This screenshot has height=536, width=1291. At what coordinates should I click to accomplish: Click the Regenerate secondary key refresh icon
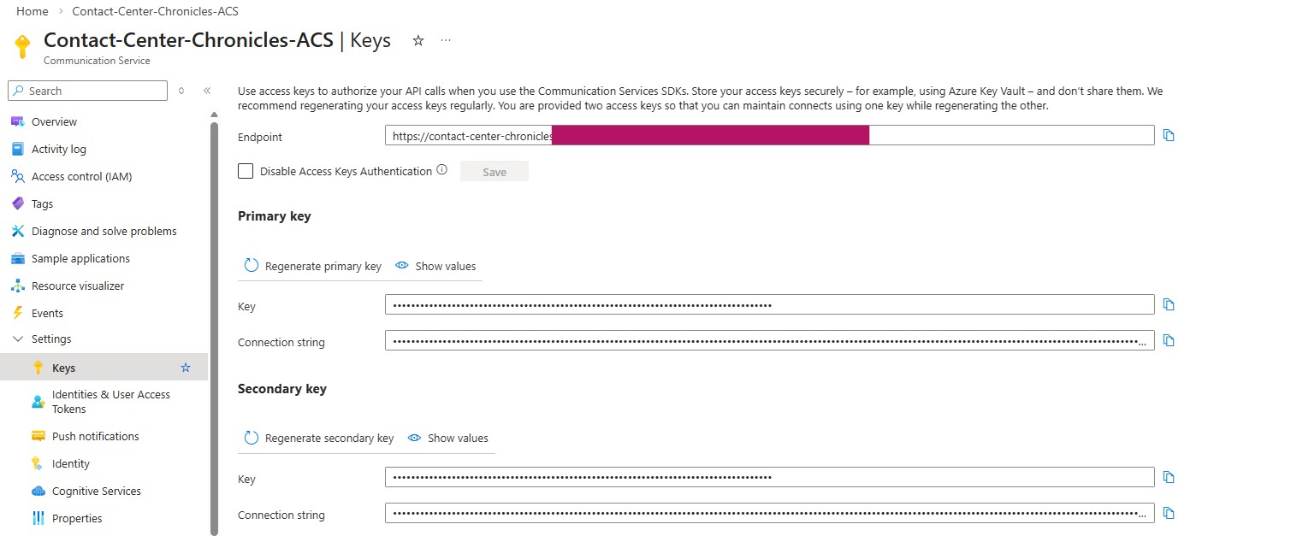coord(252,438)
